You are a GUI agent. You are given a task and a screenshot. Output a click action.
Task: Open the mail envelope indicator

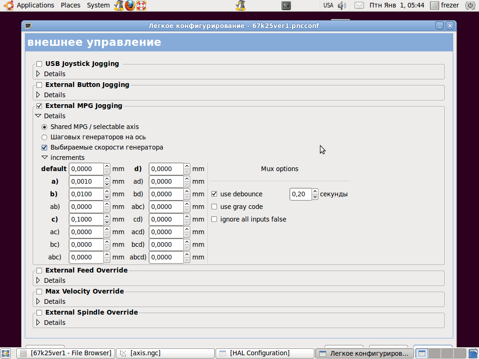[x=359, y=5]
